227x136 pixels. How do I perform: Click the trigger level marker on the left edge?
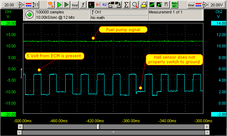(21, 73)
